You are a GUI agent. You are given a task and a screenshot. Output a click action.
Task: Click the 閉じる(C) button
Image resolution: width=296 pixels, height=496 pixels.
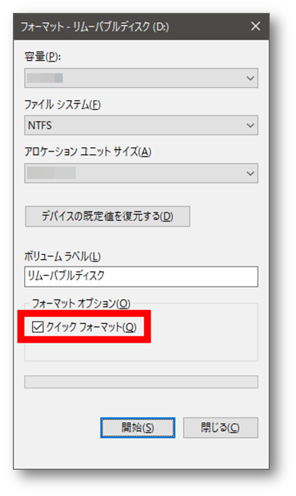220,428
